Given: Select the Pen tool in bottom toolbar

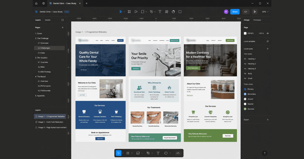Looking at the screenshot, I should pos(148,153).
